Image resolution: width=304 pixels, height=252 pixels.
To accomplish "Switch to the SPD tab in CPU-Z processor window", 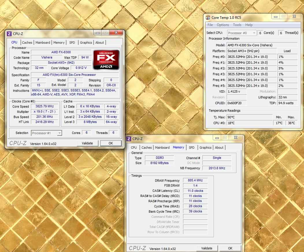I will click(72, 43).
